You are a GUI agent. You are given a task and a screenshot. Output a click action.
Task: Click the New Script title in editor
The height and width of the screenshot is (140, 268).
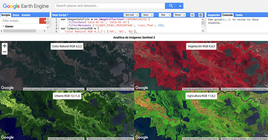pyautogui.click(x=60, y=15)
